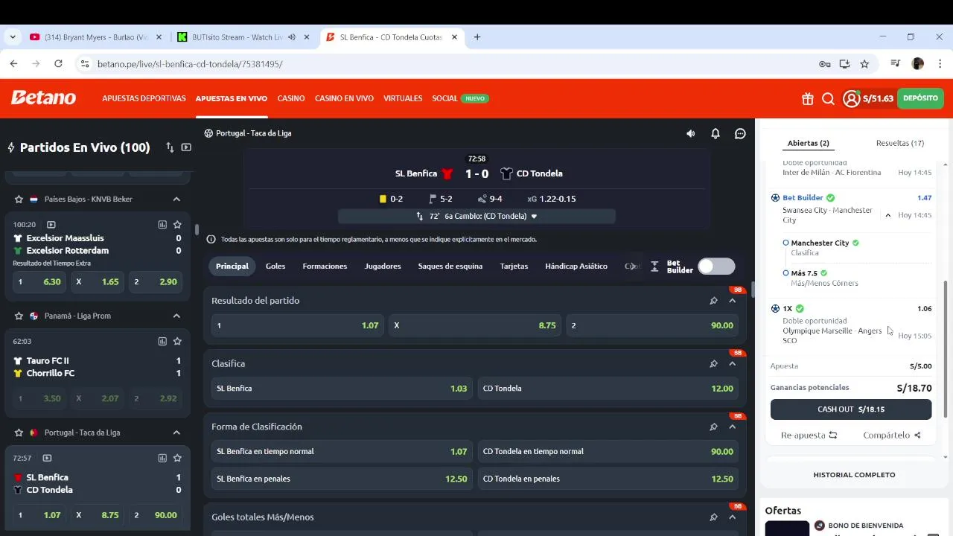This screenshot has width=953, height=536.
Task: Open the live stream filter icon beside Partidos En Vivo
Action: pyautogui.click(x=186, y=147)
